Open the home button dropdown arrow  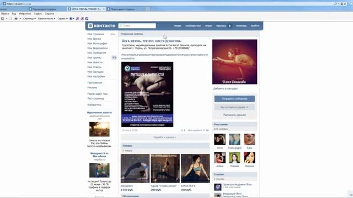coord(7,19)
